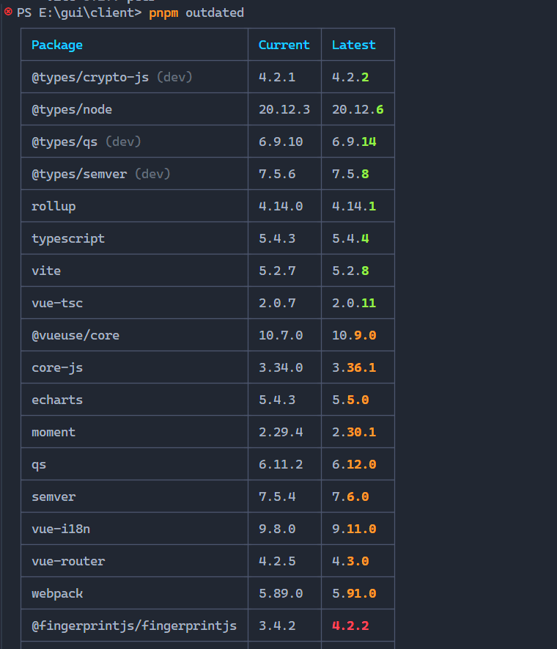This screenshot has width=557, height=649.
Task: Click the echarts package name
Action: pyautogui.click(x=57, y=400)
